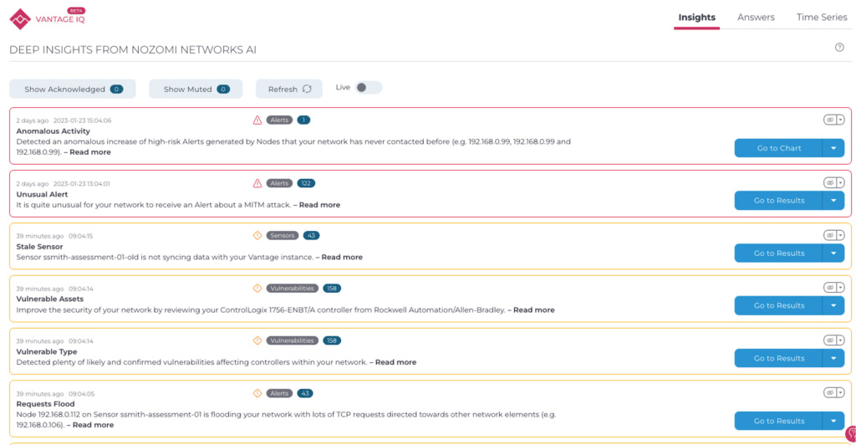Screen dimensions: 856x445
Task: Click the Alerts tag on Unusual Alert
Action: 279,183
